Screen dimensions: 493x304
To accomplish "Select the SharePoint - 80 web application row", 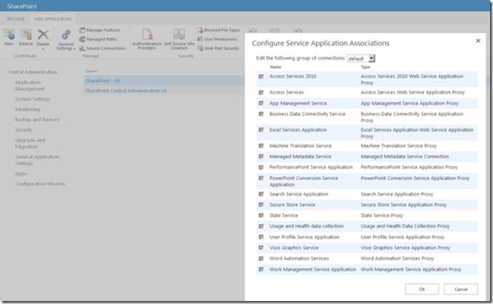I will point(164,81).
